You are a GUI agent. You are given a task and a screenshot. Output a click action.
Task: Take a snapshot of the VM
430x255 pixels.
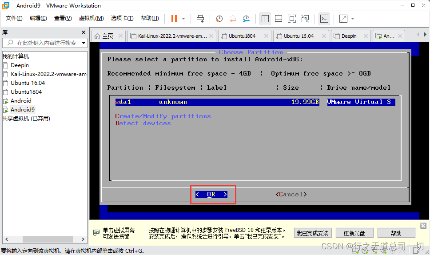219,19
